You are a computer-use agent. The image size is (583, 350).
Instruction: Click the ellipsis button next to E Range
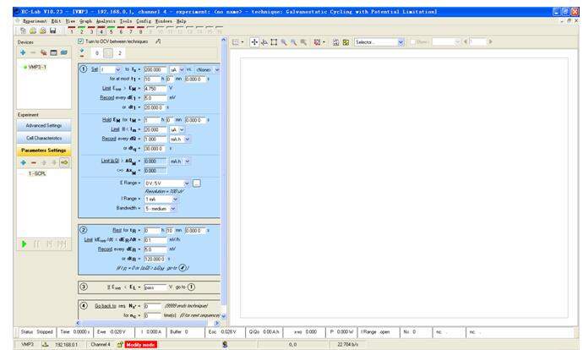197,183
